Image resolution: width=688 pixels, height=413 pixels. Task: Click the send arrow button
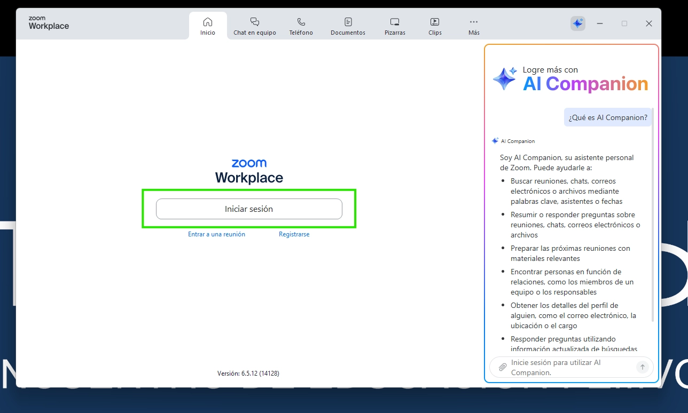click(x=643, y=367)
